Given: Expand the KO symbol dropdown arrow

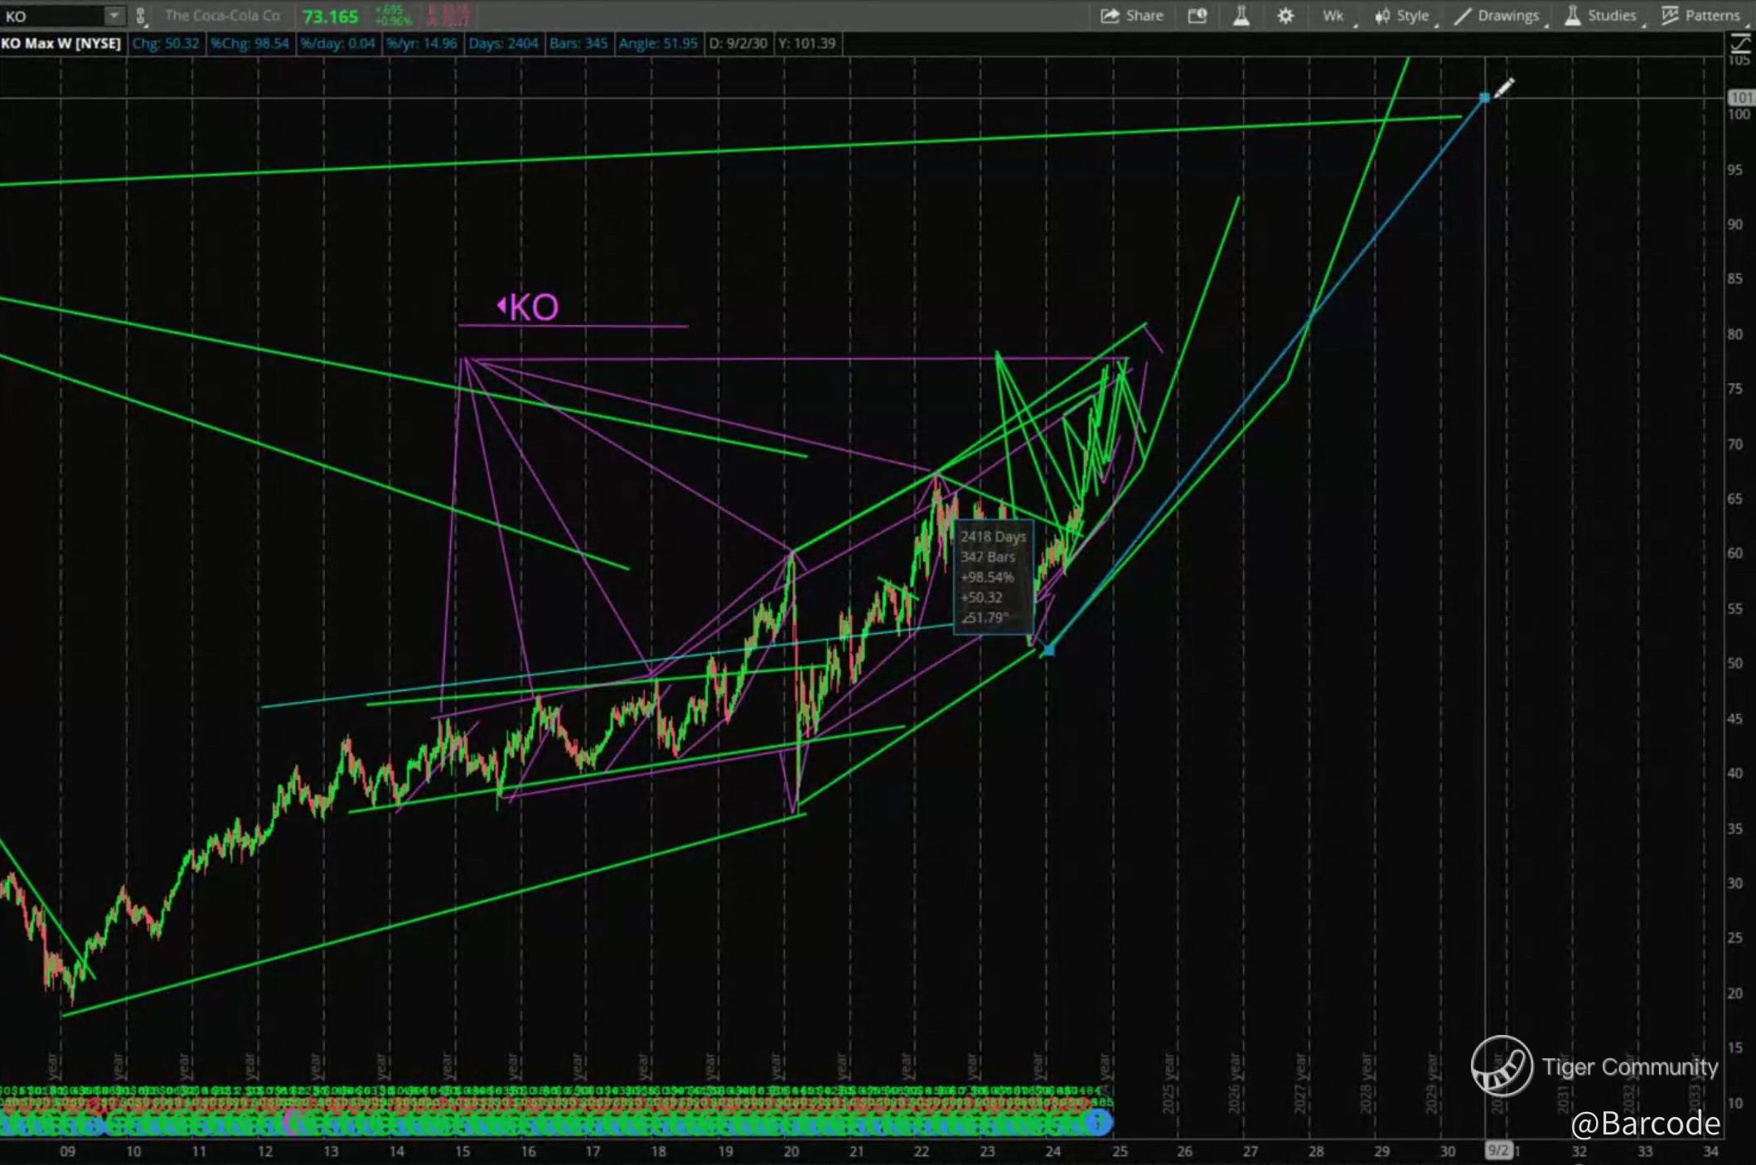Looking at the screenshot, I should pyautogui.click(x=114, y=16).
